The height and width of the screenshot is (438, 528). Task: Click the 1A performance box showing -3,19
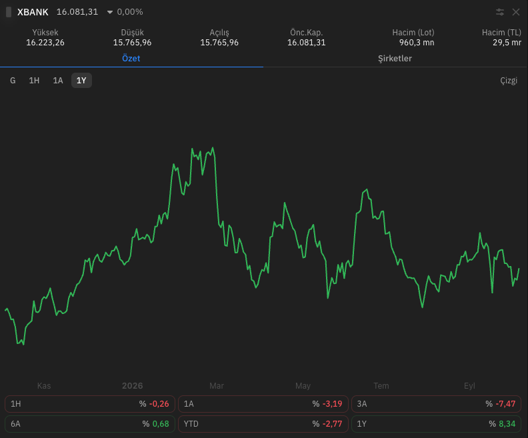point(263,403)
